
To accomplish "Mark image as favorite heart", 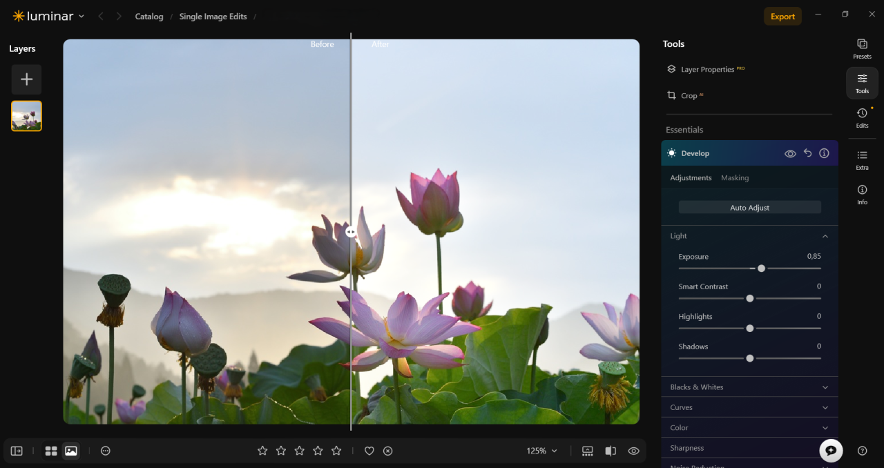I will 369,451.
